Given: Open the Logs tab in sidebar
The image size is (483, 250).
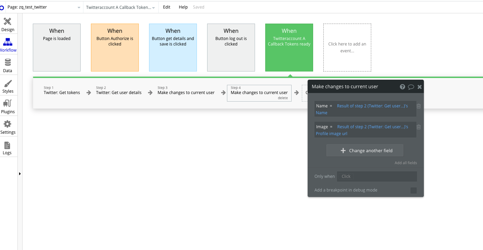Looking at the screenshot, I should coord(8,148).
